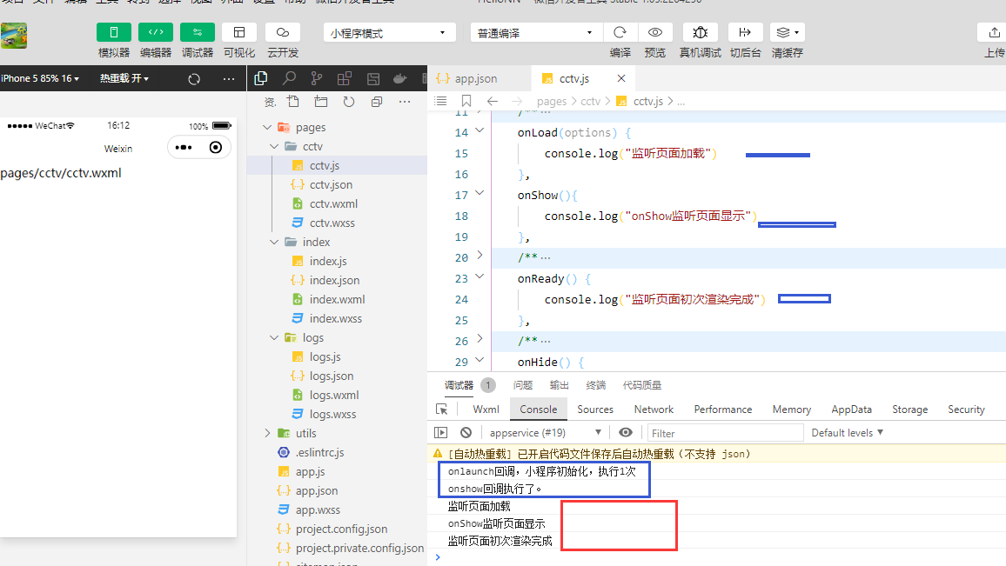Screen dimensions: 1006x566
Task: Open the explorer files icon
Action: click(x=260, y=78)
